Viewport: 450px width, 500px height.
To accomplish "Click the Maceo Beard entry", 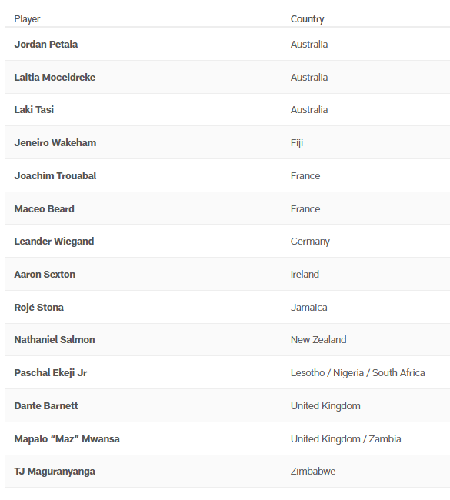I will coord(45,209).
